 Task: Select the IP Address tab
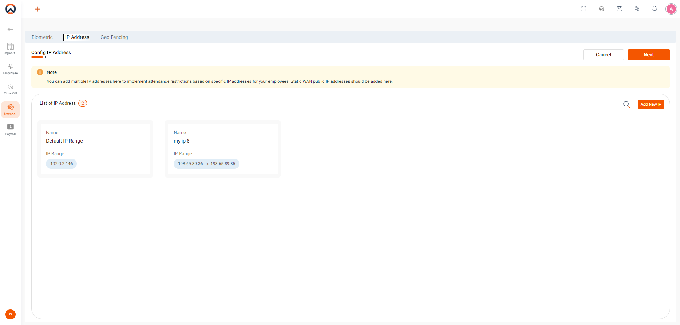[77, 37]
